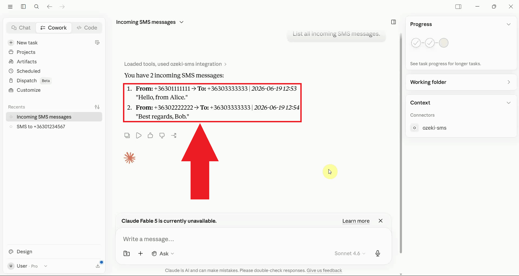Give thumbs down to the response

[x=162, y=136]
